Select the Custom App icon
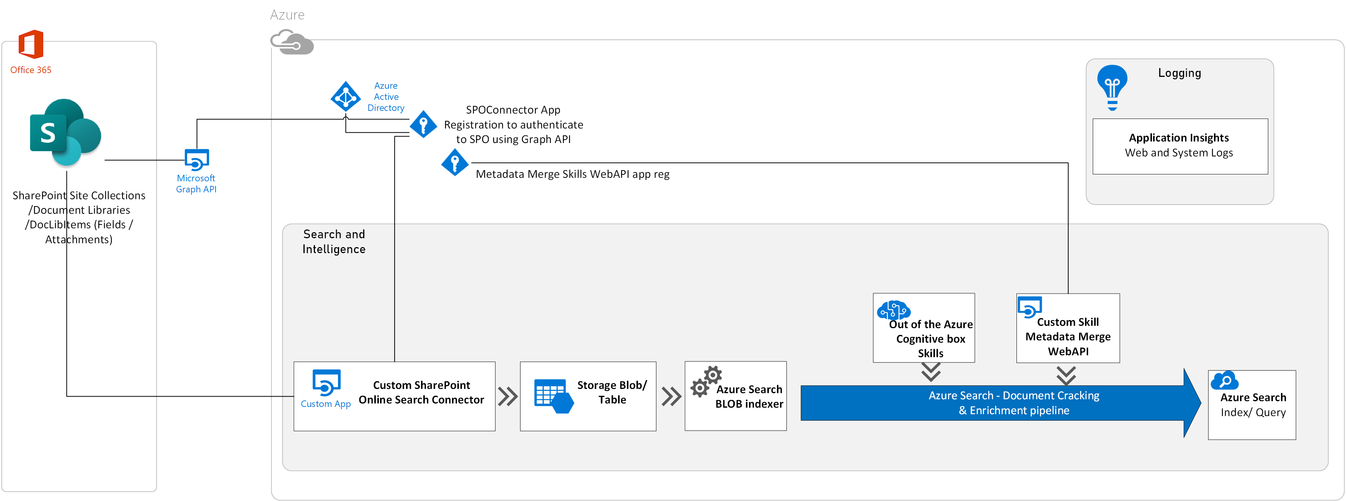 click(x=326, y=384)
